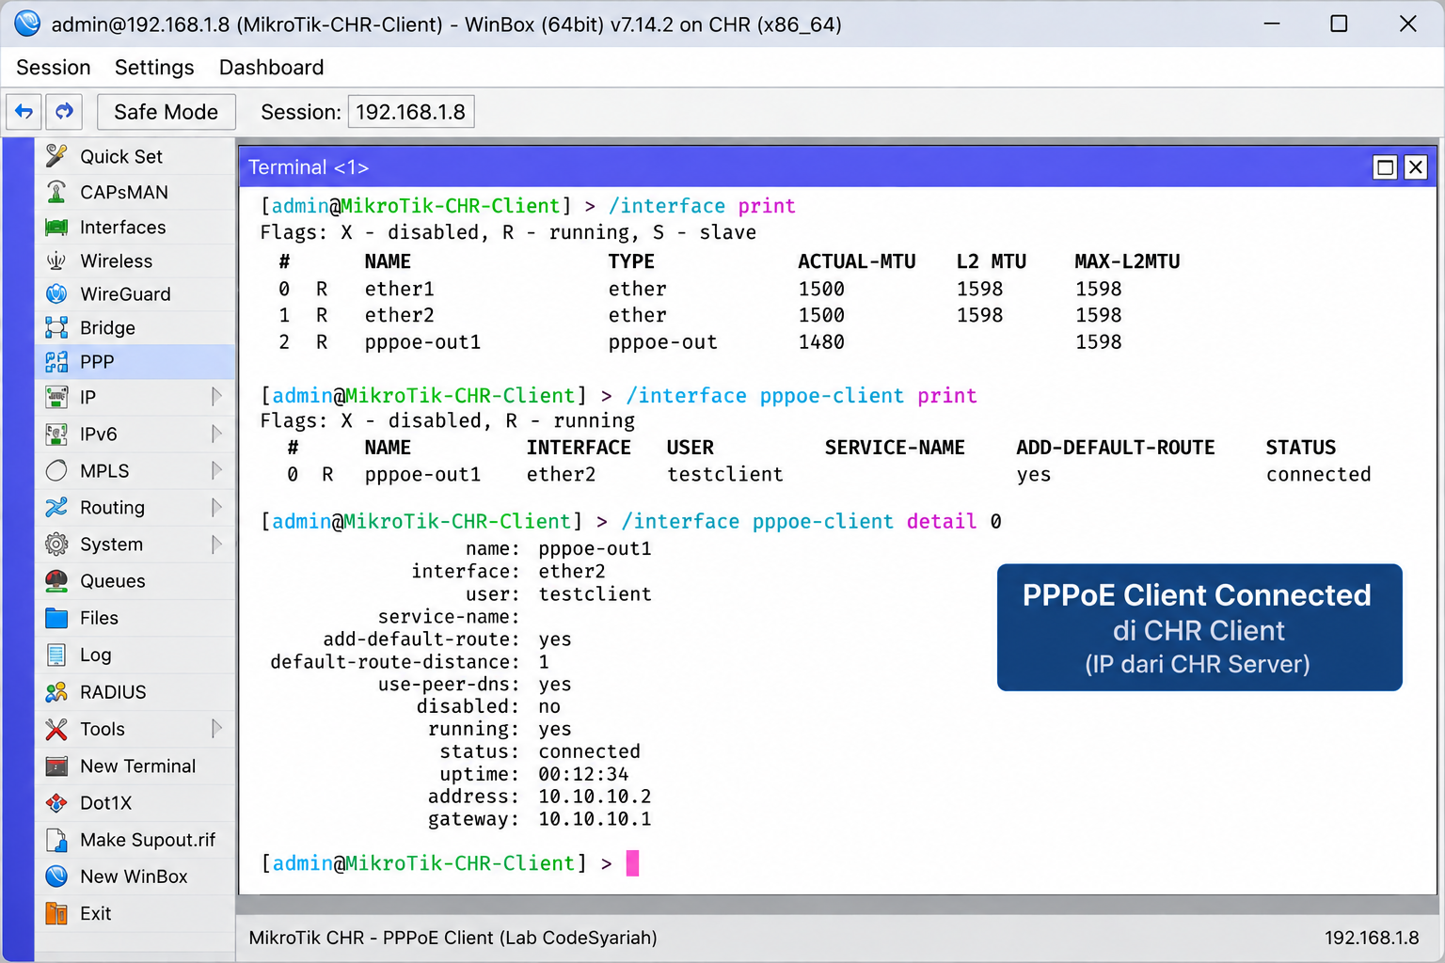The height and width of the screenshot is (963, 1445).
Task: Click the pppoe-out1 name in interface list
Action: (x=422, y=342)
